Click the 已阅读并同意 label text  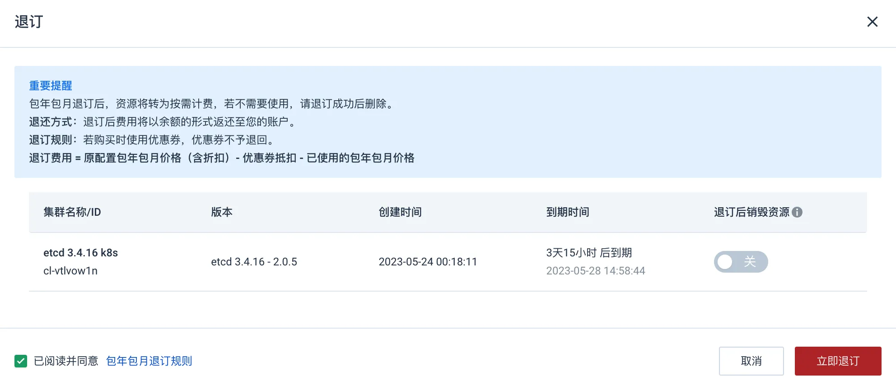(66, 361)
